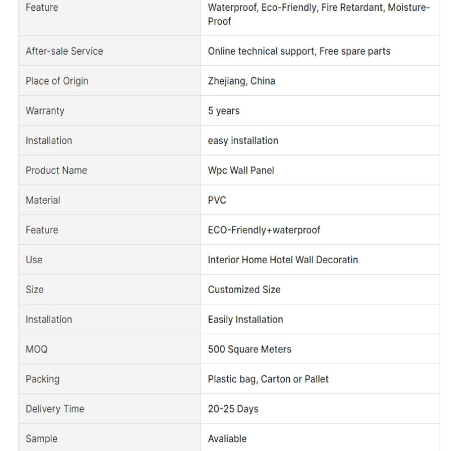The height and width of the screenshot is (451, 451).
Task: Select the "5 years" warranty value
Action: click(x=224, y=111)
